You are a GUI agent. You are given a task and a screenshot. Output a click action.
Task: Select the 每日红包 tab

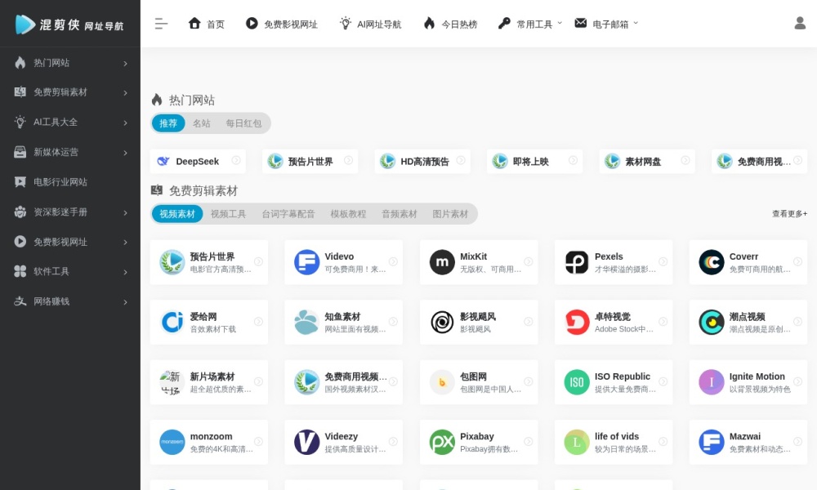click(x=243, y=123)
